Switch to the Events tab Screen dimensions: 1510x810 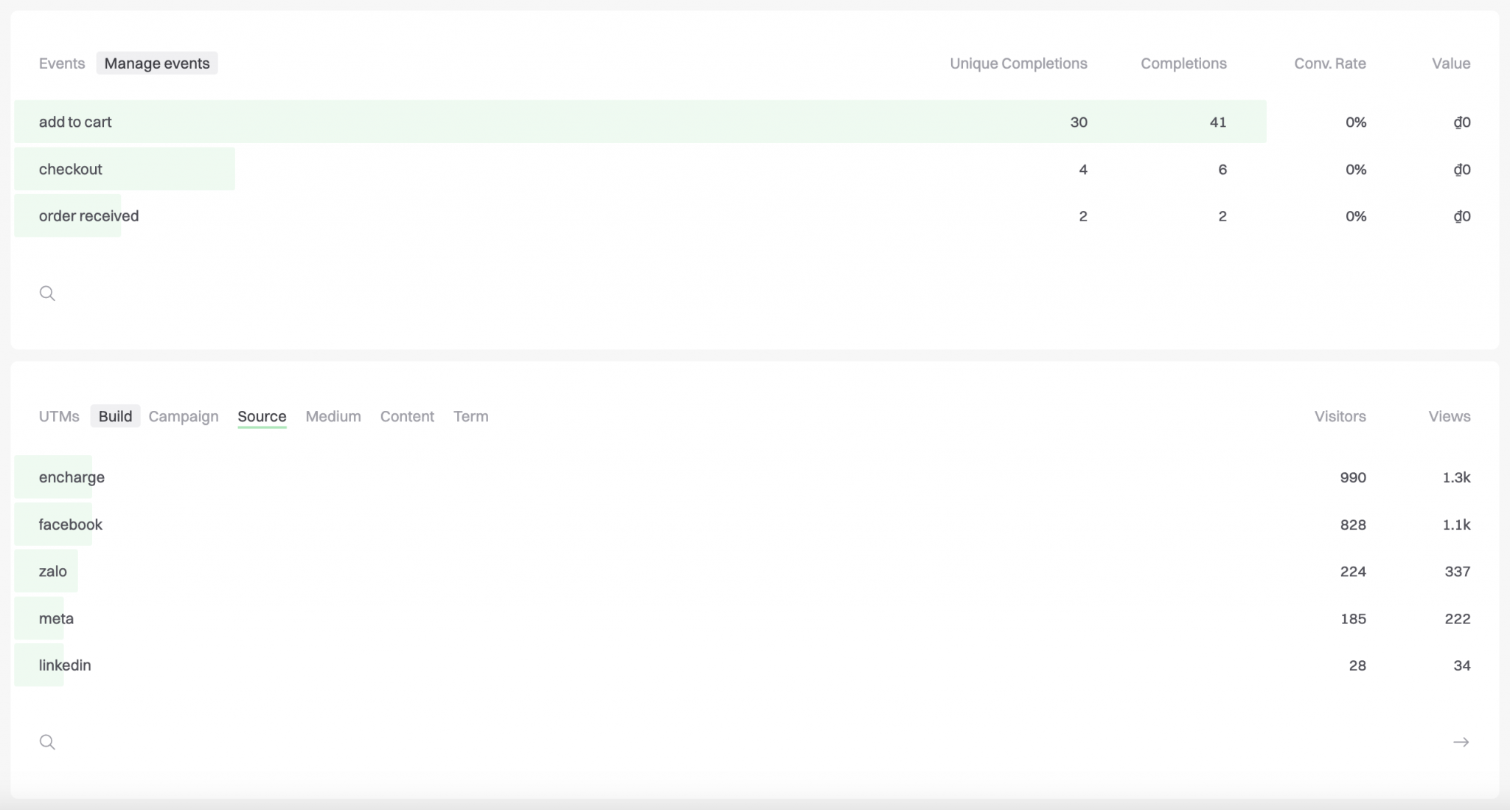tap(60, 63)
